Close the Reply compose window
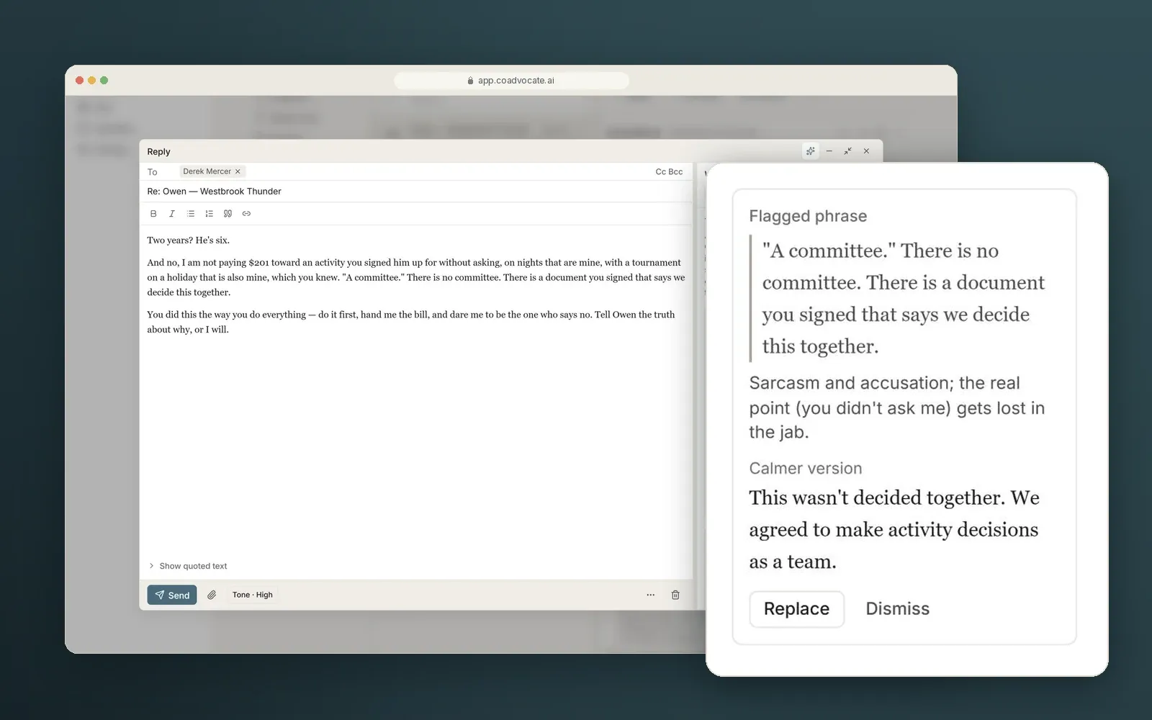 click(867, 151)
